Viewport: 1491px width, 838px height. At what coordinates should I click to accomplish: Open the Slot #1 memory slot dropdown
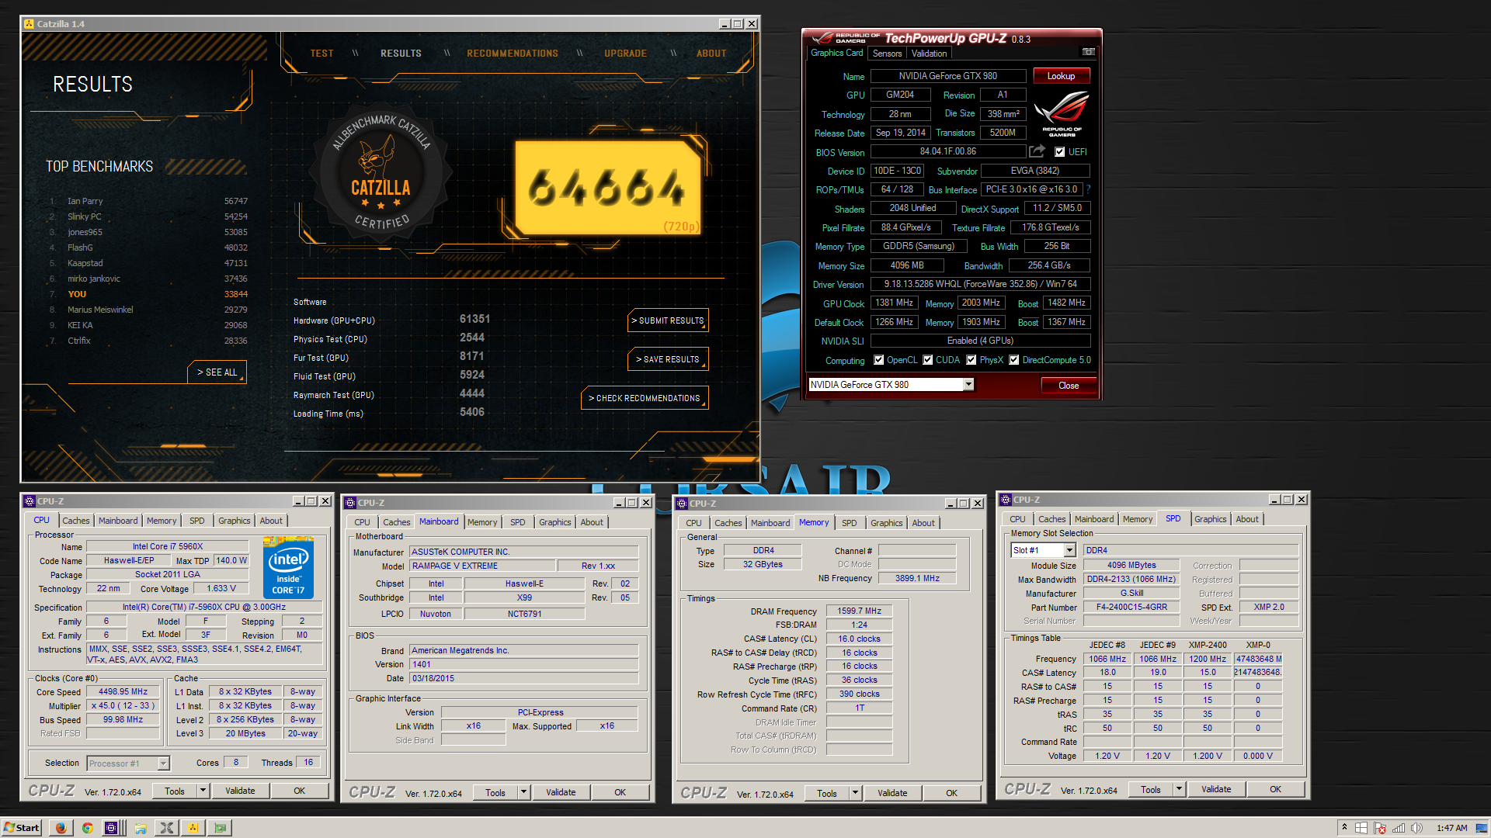[x=1069, y=550]
